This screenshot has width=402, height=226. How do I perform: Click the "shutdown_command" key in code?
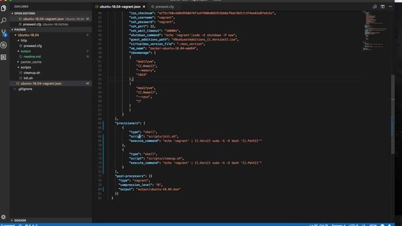point(145,35)
